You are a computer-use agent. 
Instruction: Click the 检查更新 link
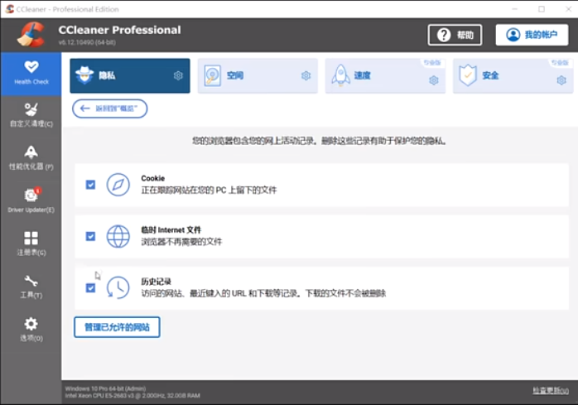pos(550,389)
